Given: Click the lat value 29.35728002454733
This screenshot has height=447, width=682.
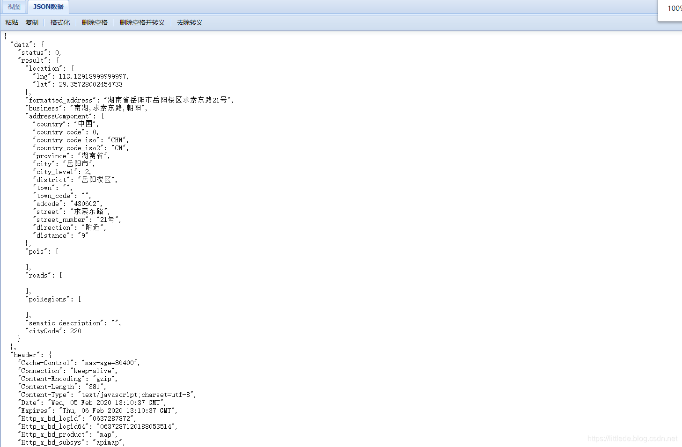Looking at the screenshot, I should click(x=91, y=85).
